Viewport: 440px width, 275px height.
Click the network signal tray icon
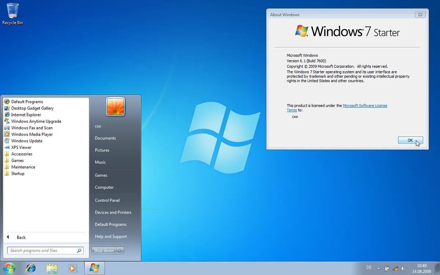(x=395, y=268)
